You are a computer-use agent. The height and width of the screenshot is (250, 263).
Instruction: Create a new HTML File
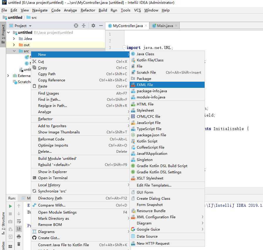coord(167,104)
